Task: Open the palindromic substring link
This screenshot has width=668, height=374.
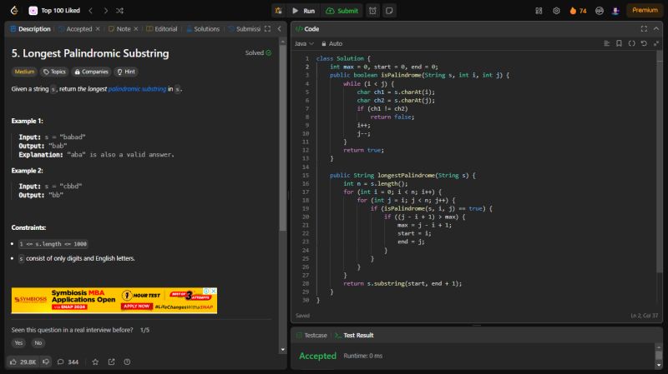Action: click(137, 89)
